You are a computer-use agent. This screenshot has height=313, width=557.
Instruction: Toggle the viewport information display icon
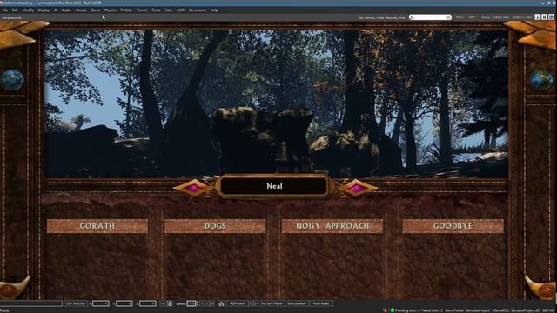pyautogui.click(x=538, y=17)
